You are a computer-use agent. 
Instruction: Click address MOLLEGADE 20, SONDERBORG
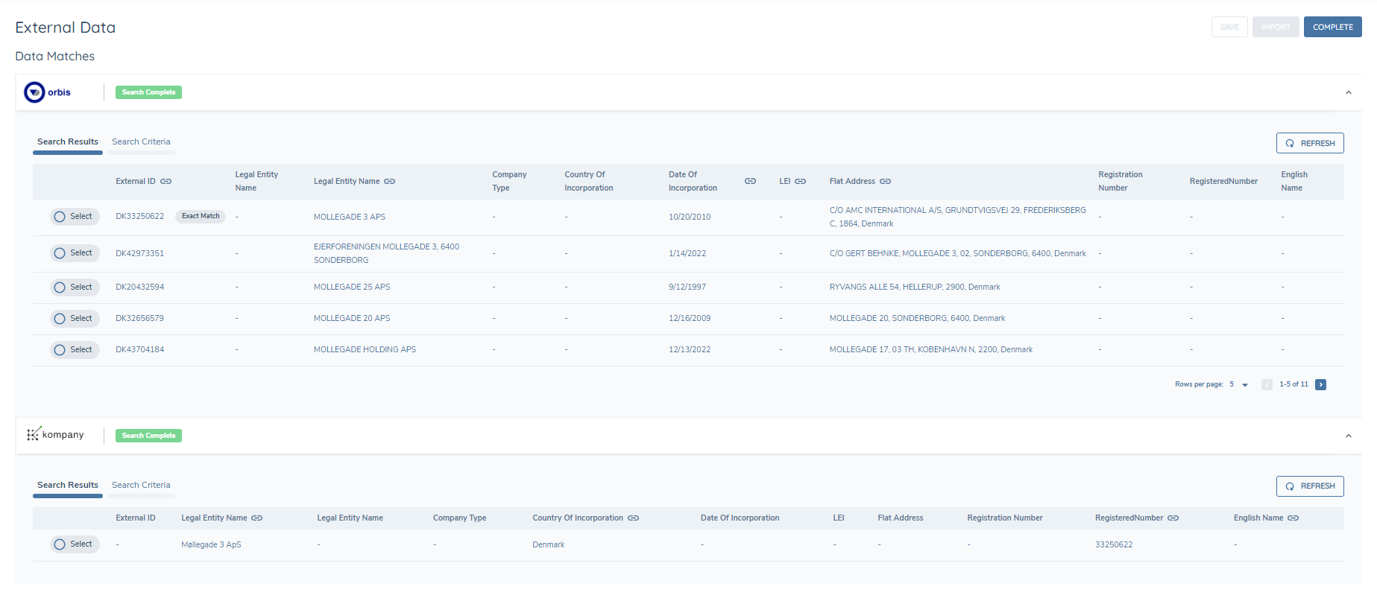pyautogui.click(x=917, y=319)
